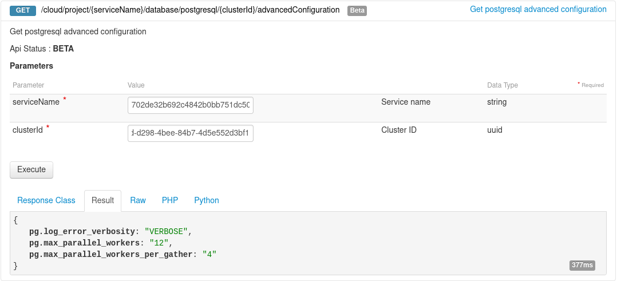This screenshot has height=281, width=617.
Task: Click the 'Service name' description text
Action: click(x=406, y=102)
